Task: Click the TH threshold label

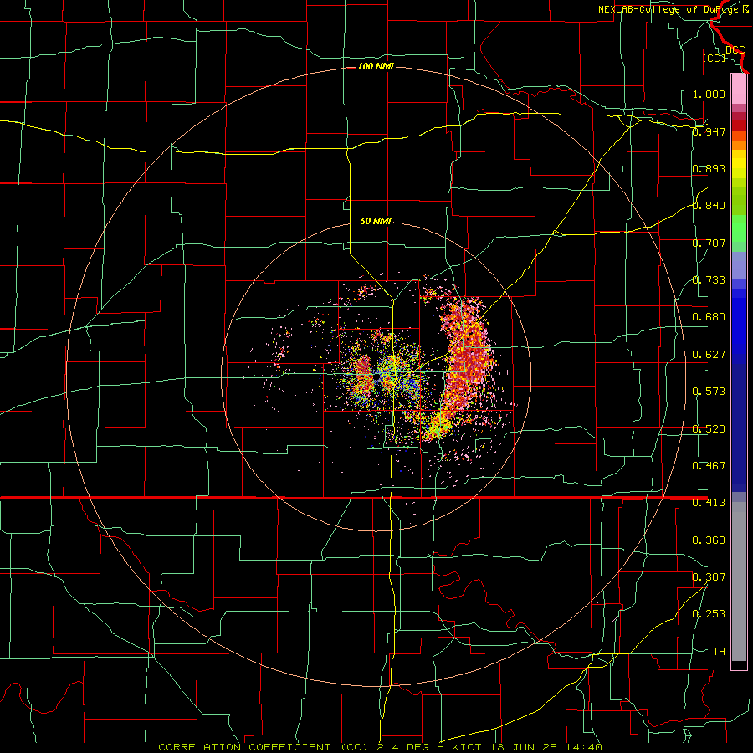Action: [x=719, y=652]
